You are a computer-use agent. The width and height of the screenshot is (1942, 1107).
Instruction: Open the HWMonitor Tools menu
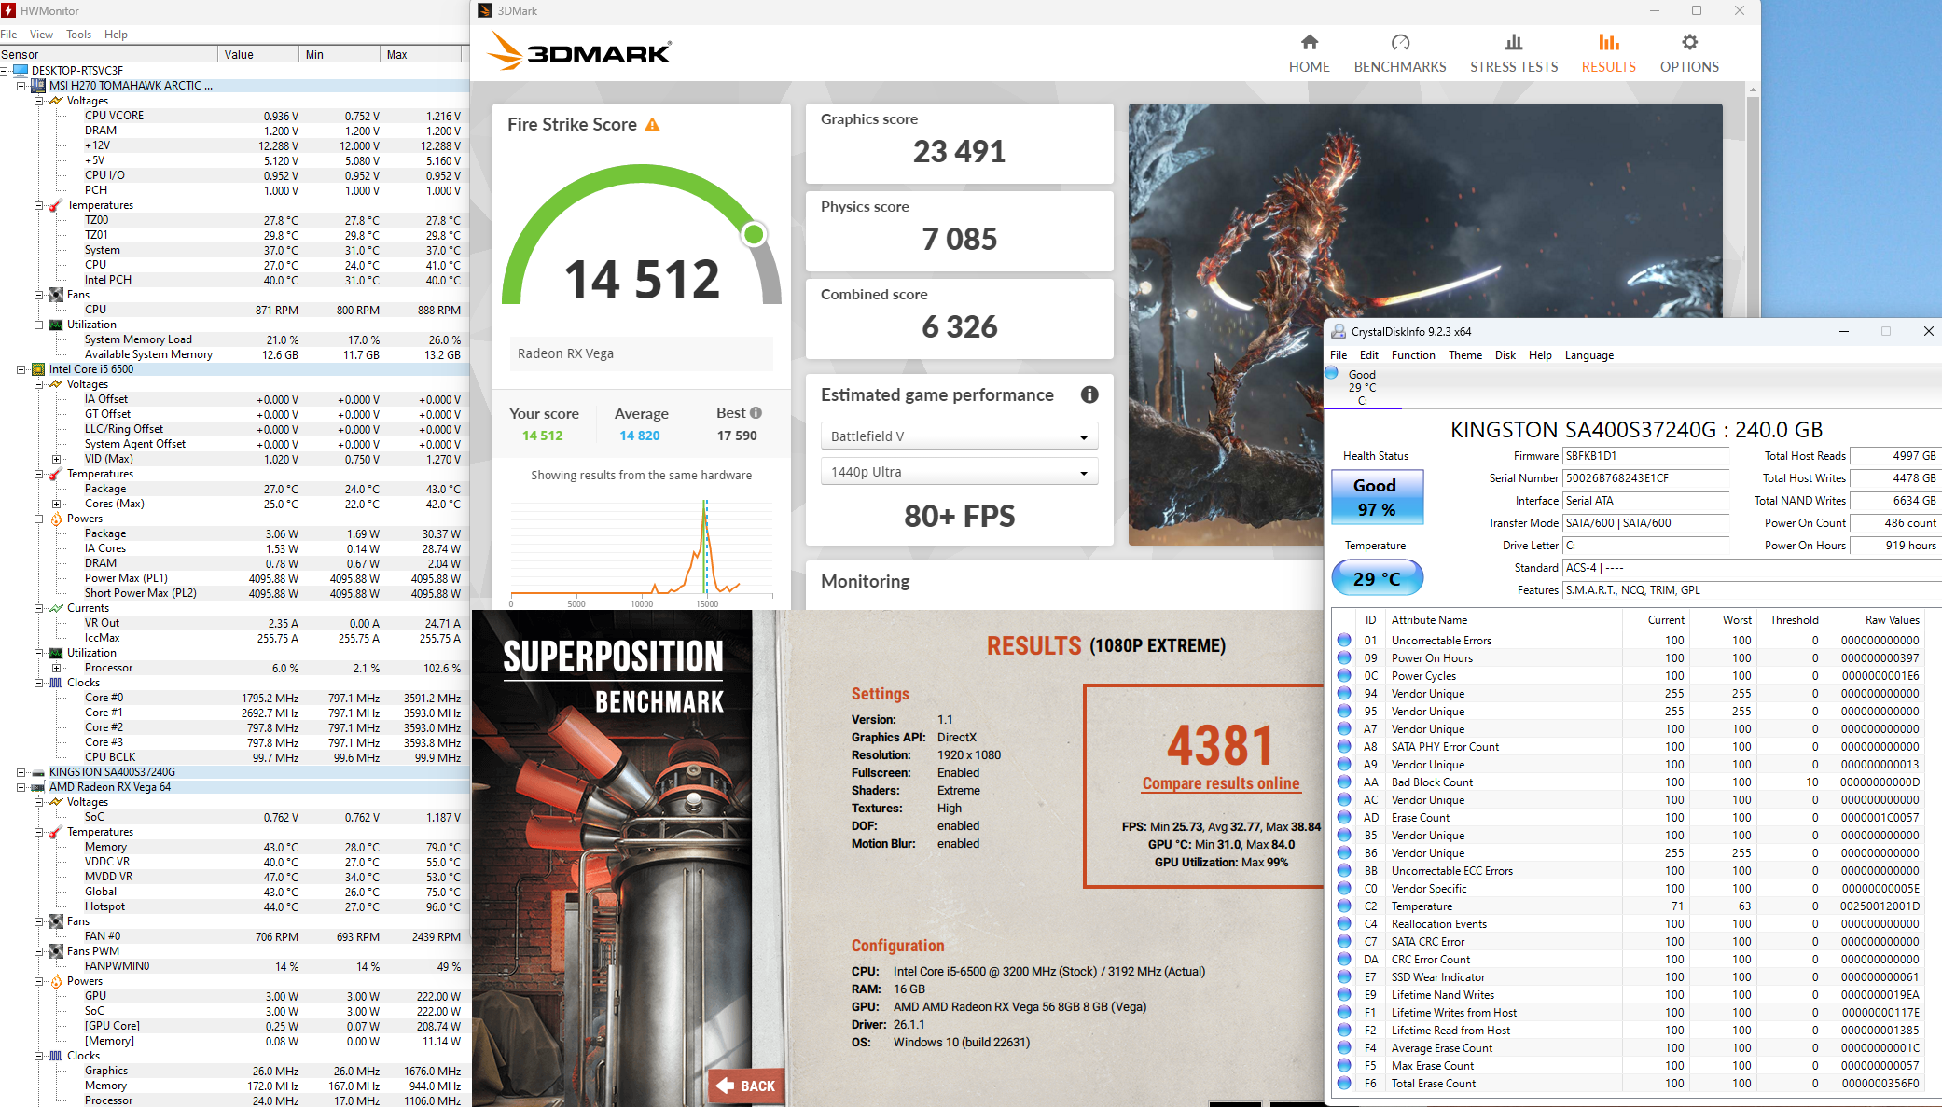[78, 35]
